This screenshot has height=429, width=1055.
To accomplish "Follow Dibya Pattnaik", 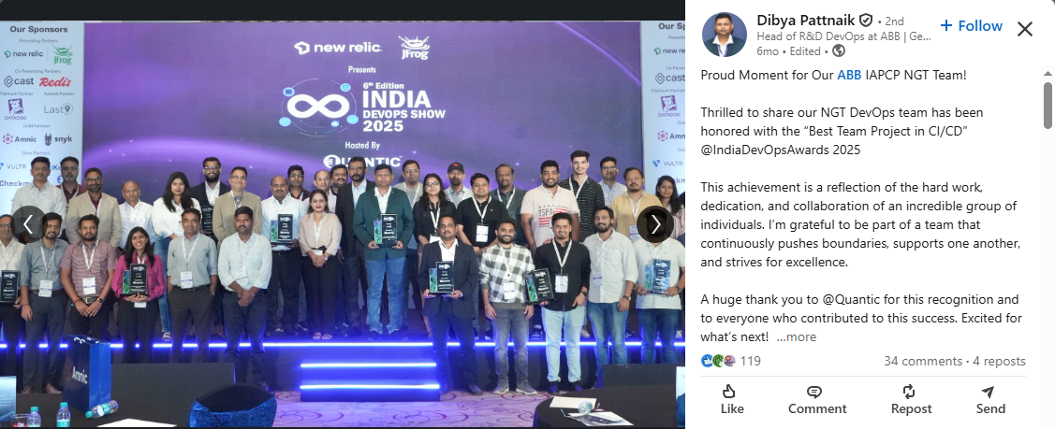I will coord(971,25).
